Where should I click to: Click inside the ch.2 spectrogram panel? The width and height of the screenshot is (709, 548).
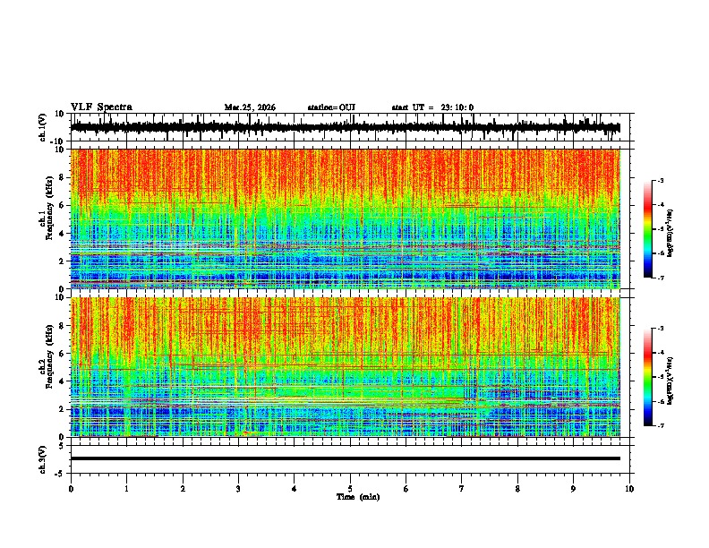[346, 367]
